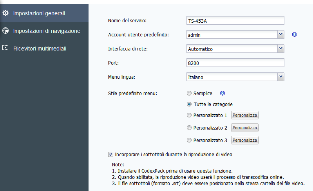
Task: Select Tutte le categorie radio button
Action: (x=190, y=105)
